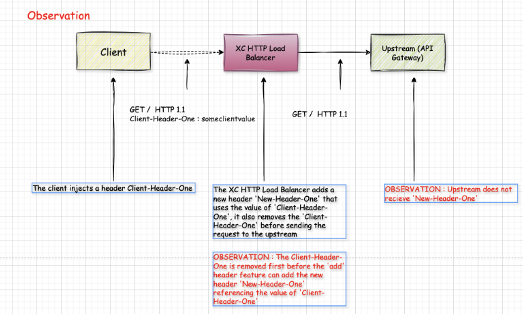Click the 'GET / HTTP 1.1' label near upstream arrow
Image resolution: width=523 pixels, height=314 pixels.
click(320, 114)
